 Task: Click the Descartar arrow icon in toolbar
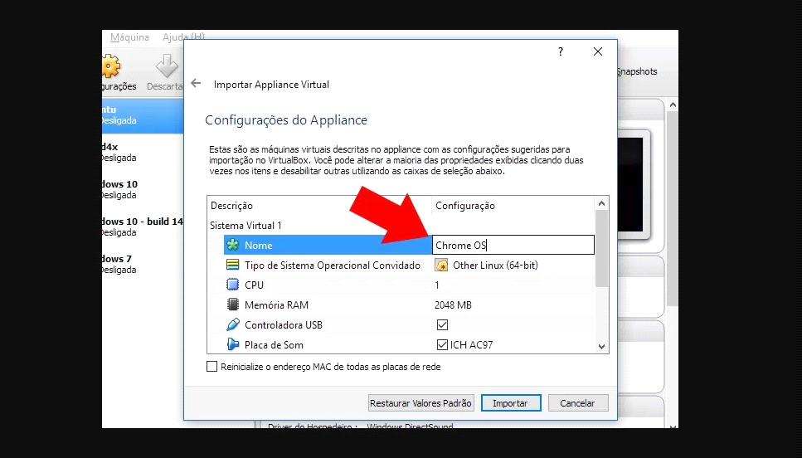pos(167,66)
